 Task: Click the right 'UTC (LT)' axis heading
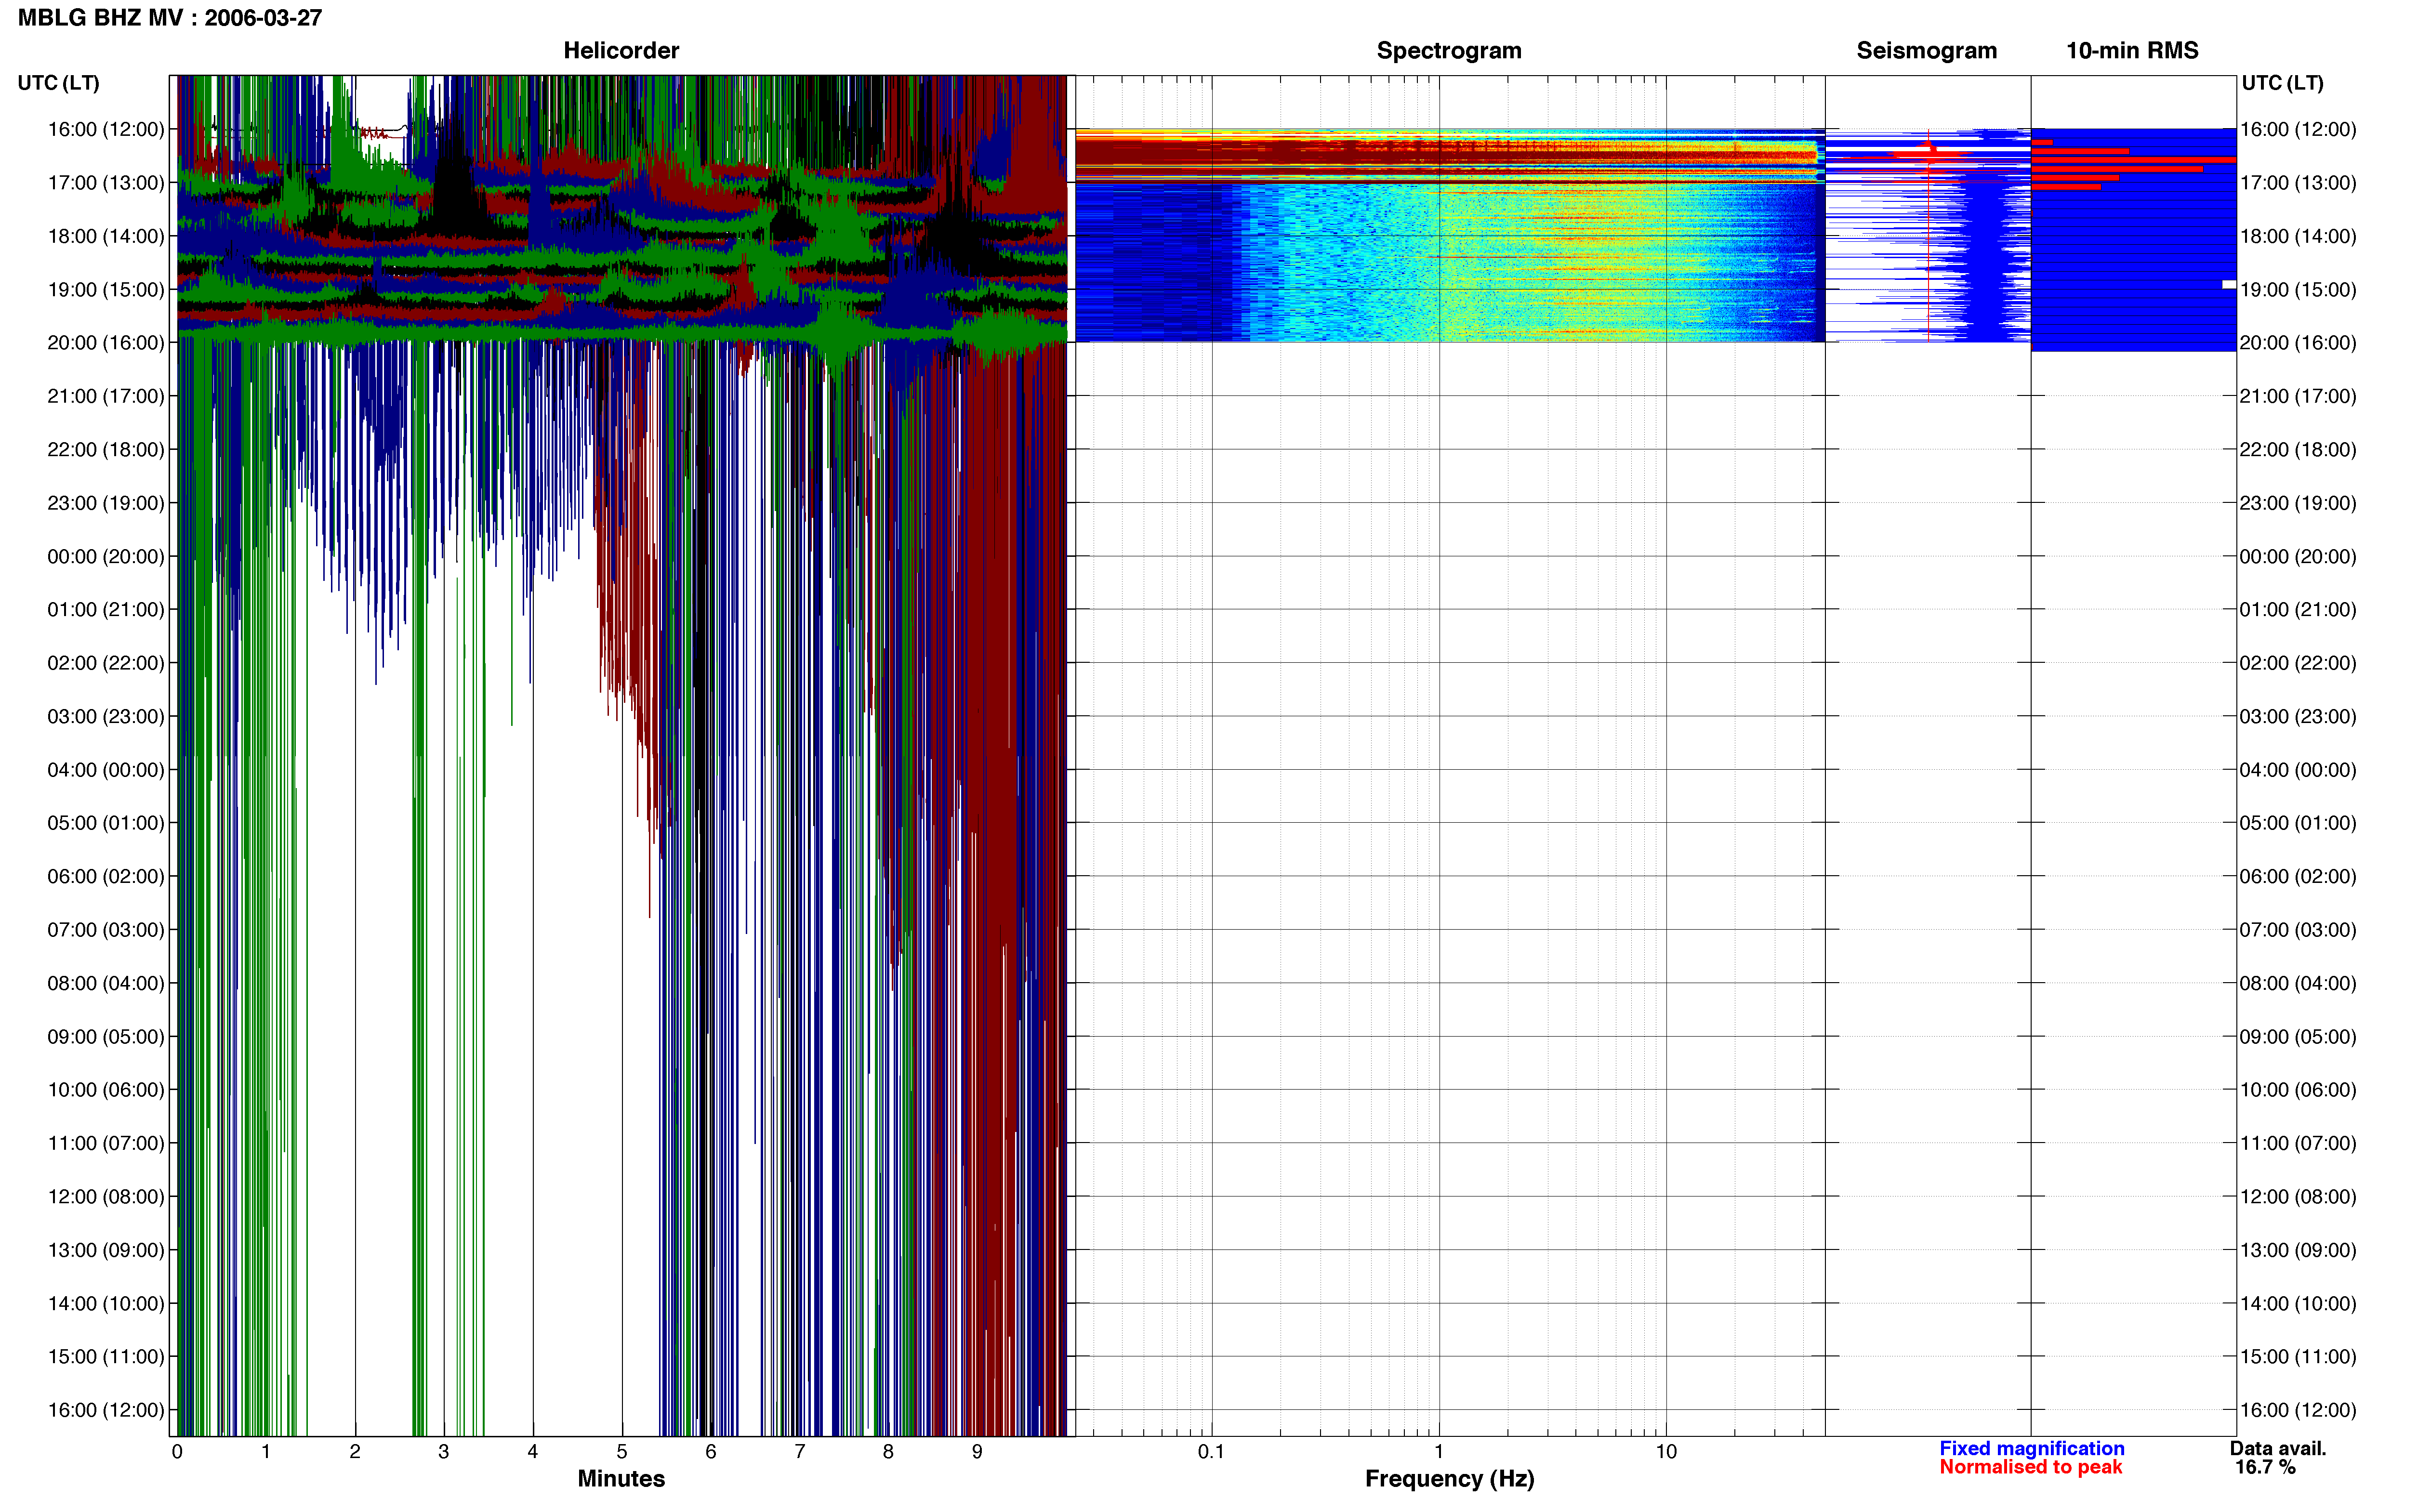point(2282,83)
